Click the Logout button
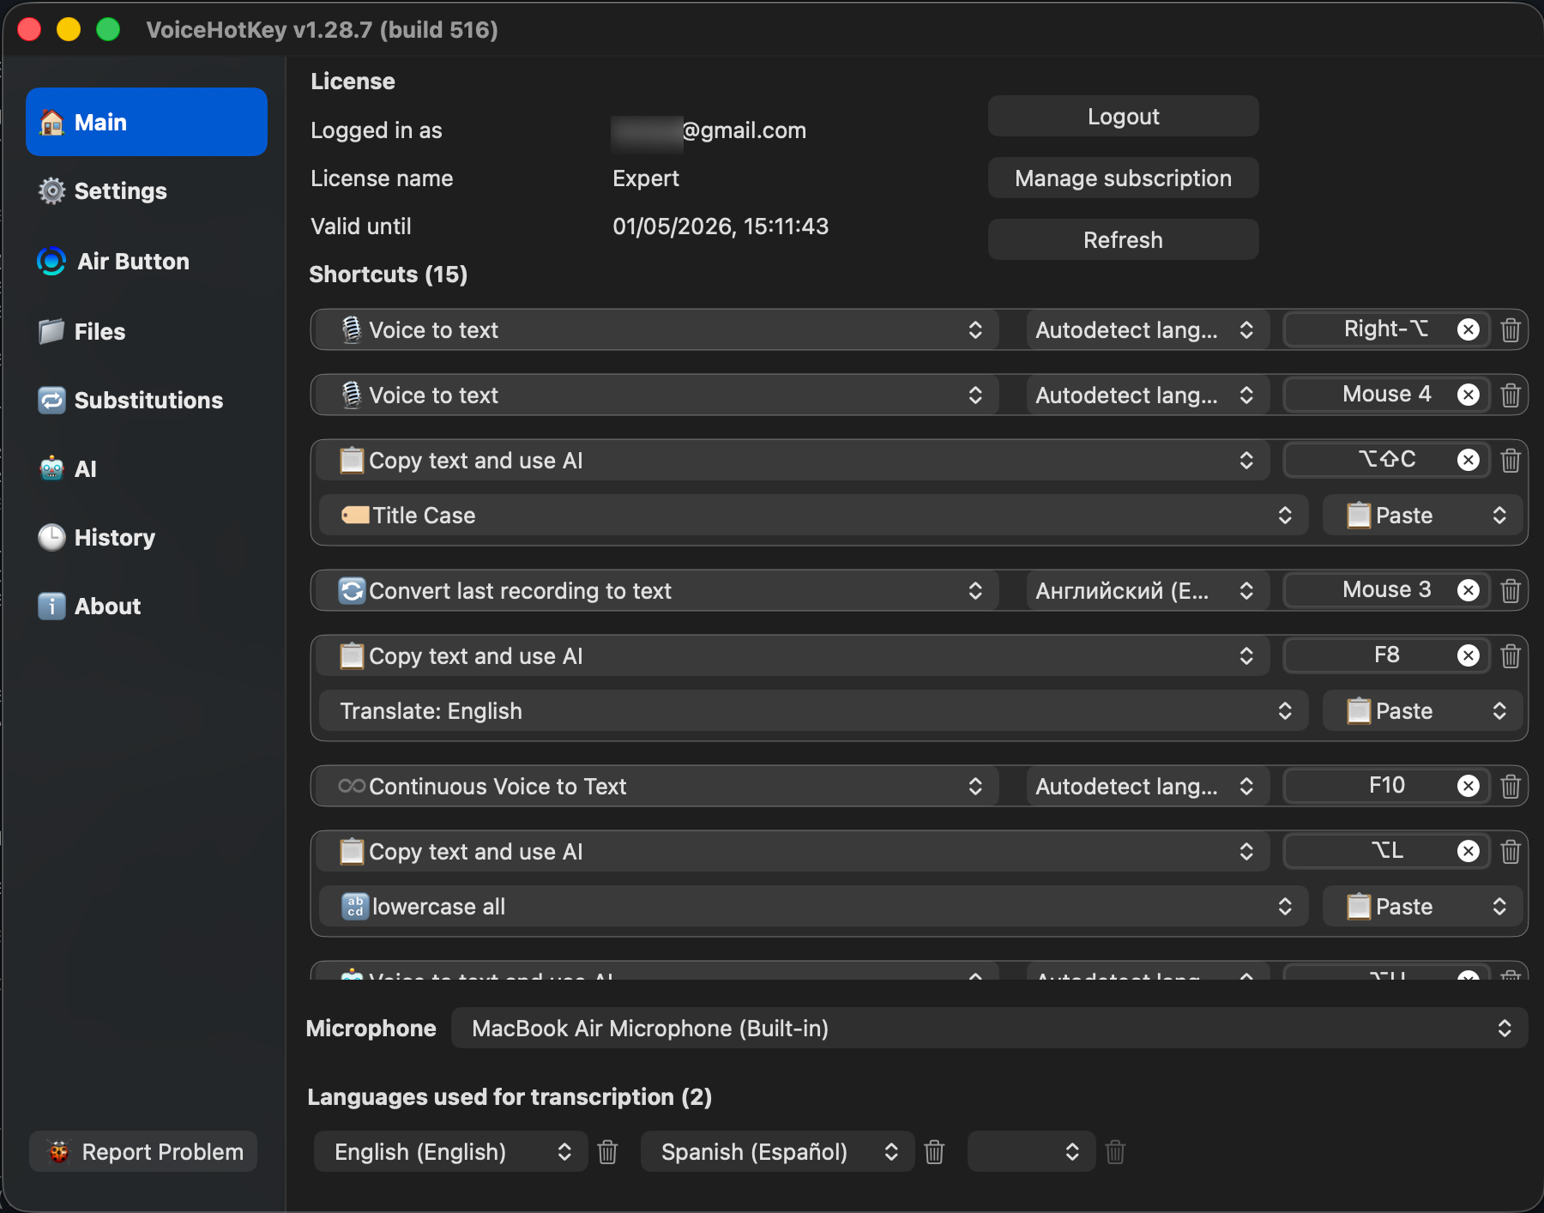This screenshot has width=1544, height=1213. point(1123,116)
